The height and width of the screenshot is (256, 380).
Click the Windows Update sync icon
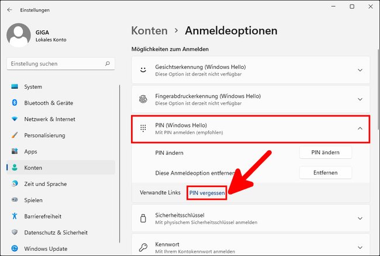[15, 248]
